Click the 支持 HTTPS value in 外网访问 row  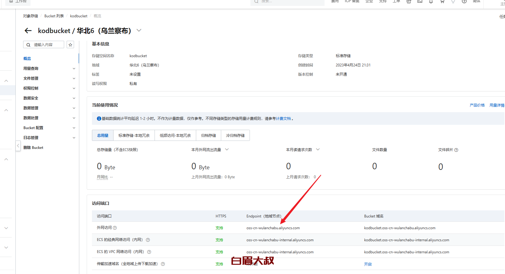click(219, 228)
